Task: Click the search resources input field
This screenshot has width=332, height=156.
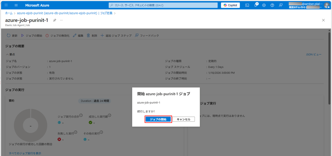Action: tap(163, 5)
